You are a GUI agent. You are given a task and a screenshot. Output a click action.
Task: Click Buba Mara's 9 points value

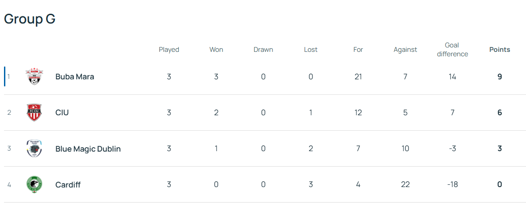[x=500, y=77]
